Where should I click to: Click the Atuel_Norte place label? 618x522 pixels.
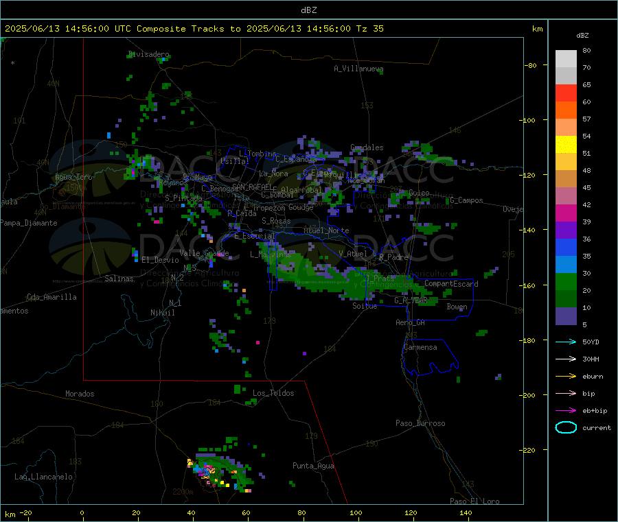pyautogui.click(x=326, y=230)
